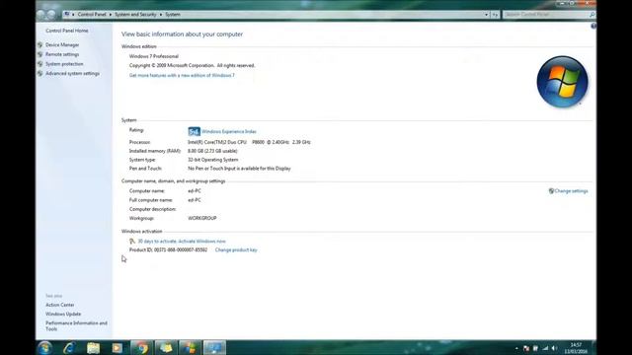Image resolution: width=632 pixels, height=355 pixels.
Task: Open Performance Information and Tools
Action: [76, 326]
